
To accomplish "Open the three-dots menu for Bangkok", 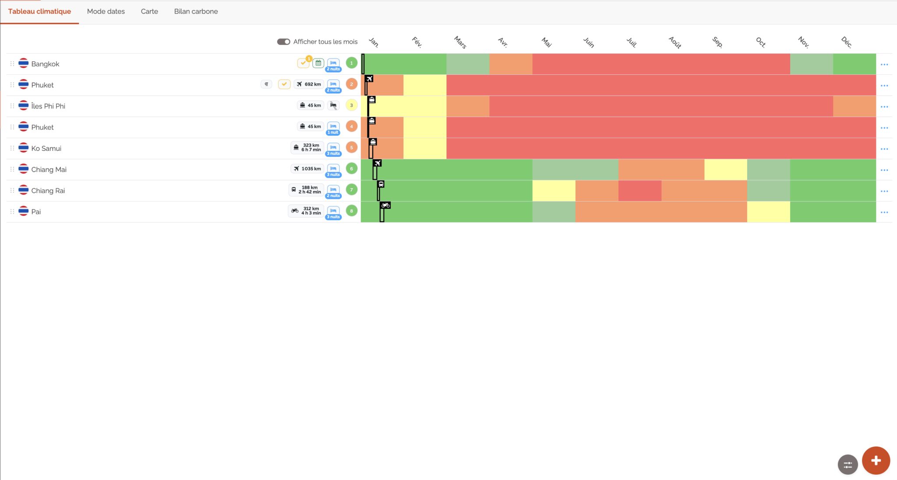I will [x=884, y=64].
